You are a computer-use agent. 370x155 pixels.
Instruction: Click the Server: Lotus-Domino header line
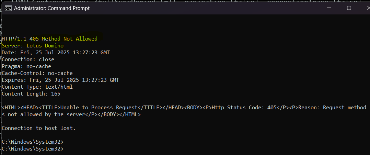tap(33, 46)
